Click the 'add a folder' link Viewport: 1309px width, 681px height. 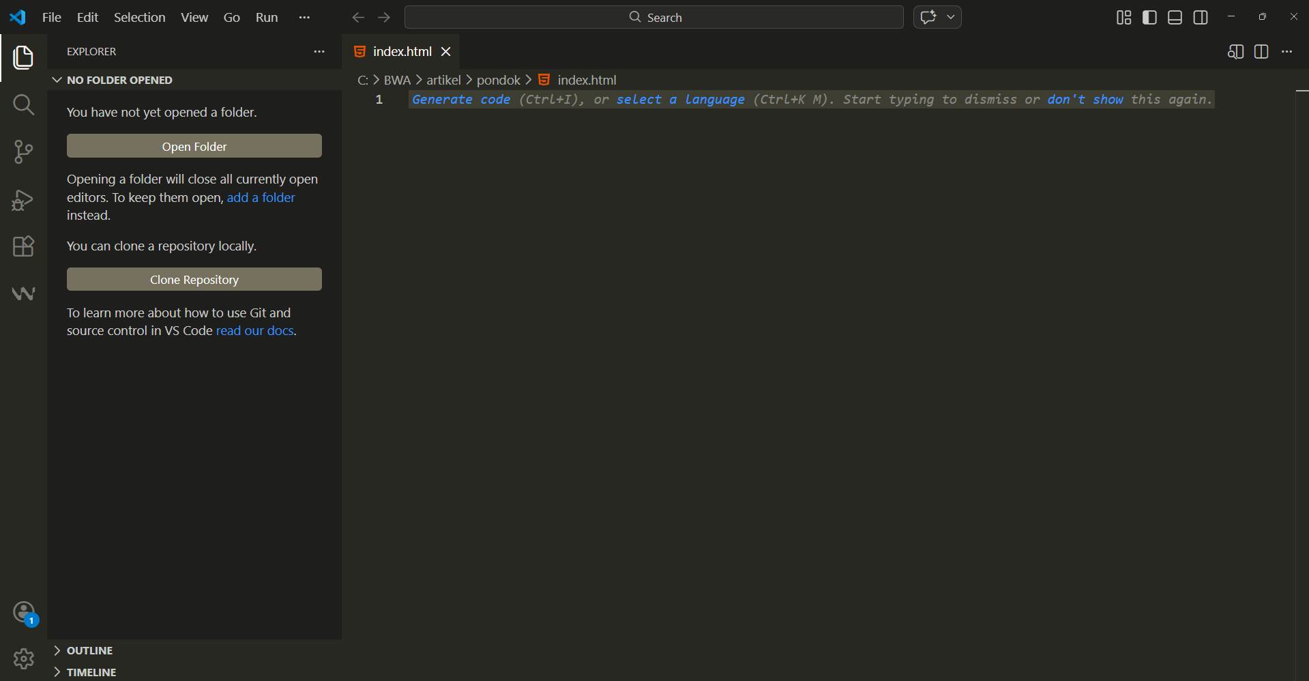click(261, 197)
